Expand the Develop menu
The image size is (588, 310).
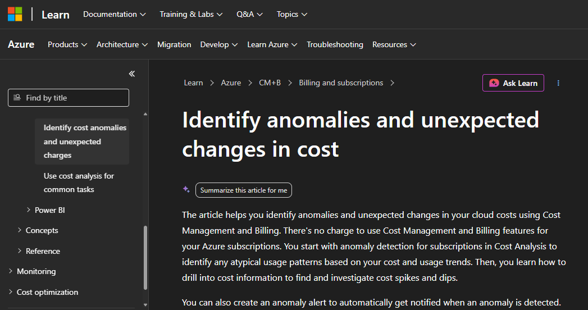tap(218, 44)
